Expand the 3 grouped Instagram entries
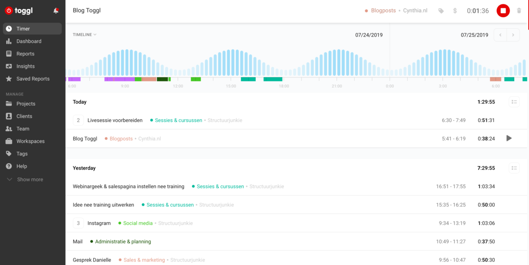Viewport: 529px width, 265px height. click(x=78, y=223)
